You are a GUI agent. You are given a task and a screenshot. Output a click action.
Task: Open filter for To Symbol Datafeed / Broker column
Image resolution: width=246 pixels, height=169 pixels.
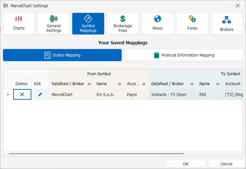pos(192,84)
